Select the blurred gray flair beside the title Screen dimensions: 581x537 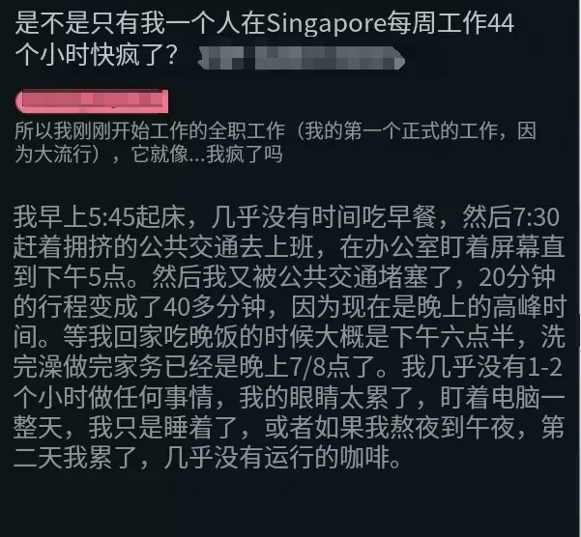301,58
